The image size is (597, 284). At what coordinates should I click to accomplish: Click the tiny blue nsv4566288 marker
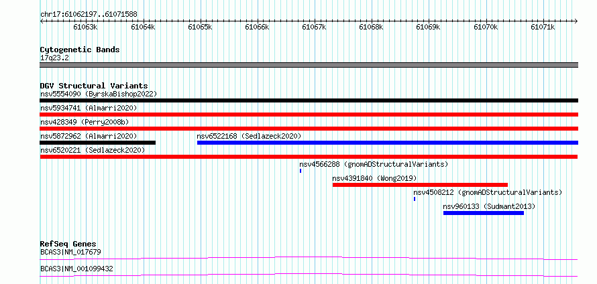[301, 171]
